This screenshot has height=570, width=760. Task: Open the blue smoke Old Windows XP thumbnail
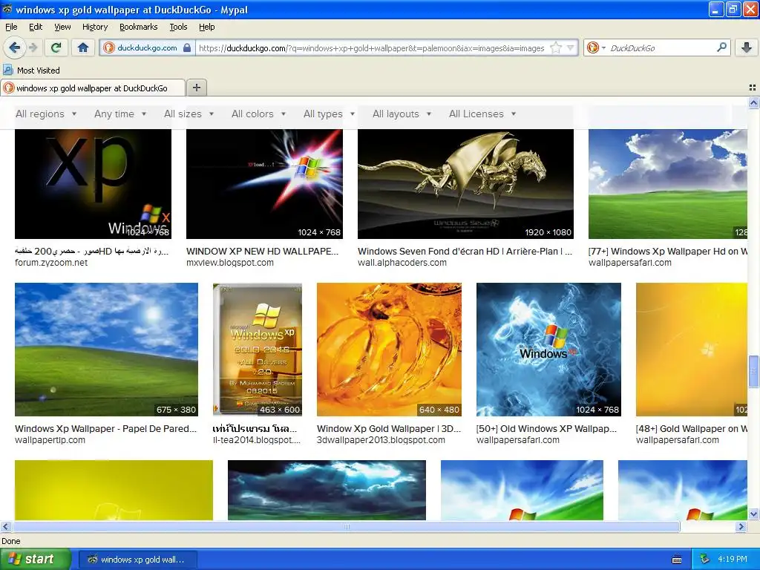pos(548,350)
